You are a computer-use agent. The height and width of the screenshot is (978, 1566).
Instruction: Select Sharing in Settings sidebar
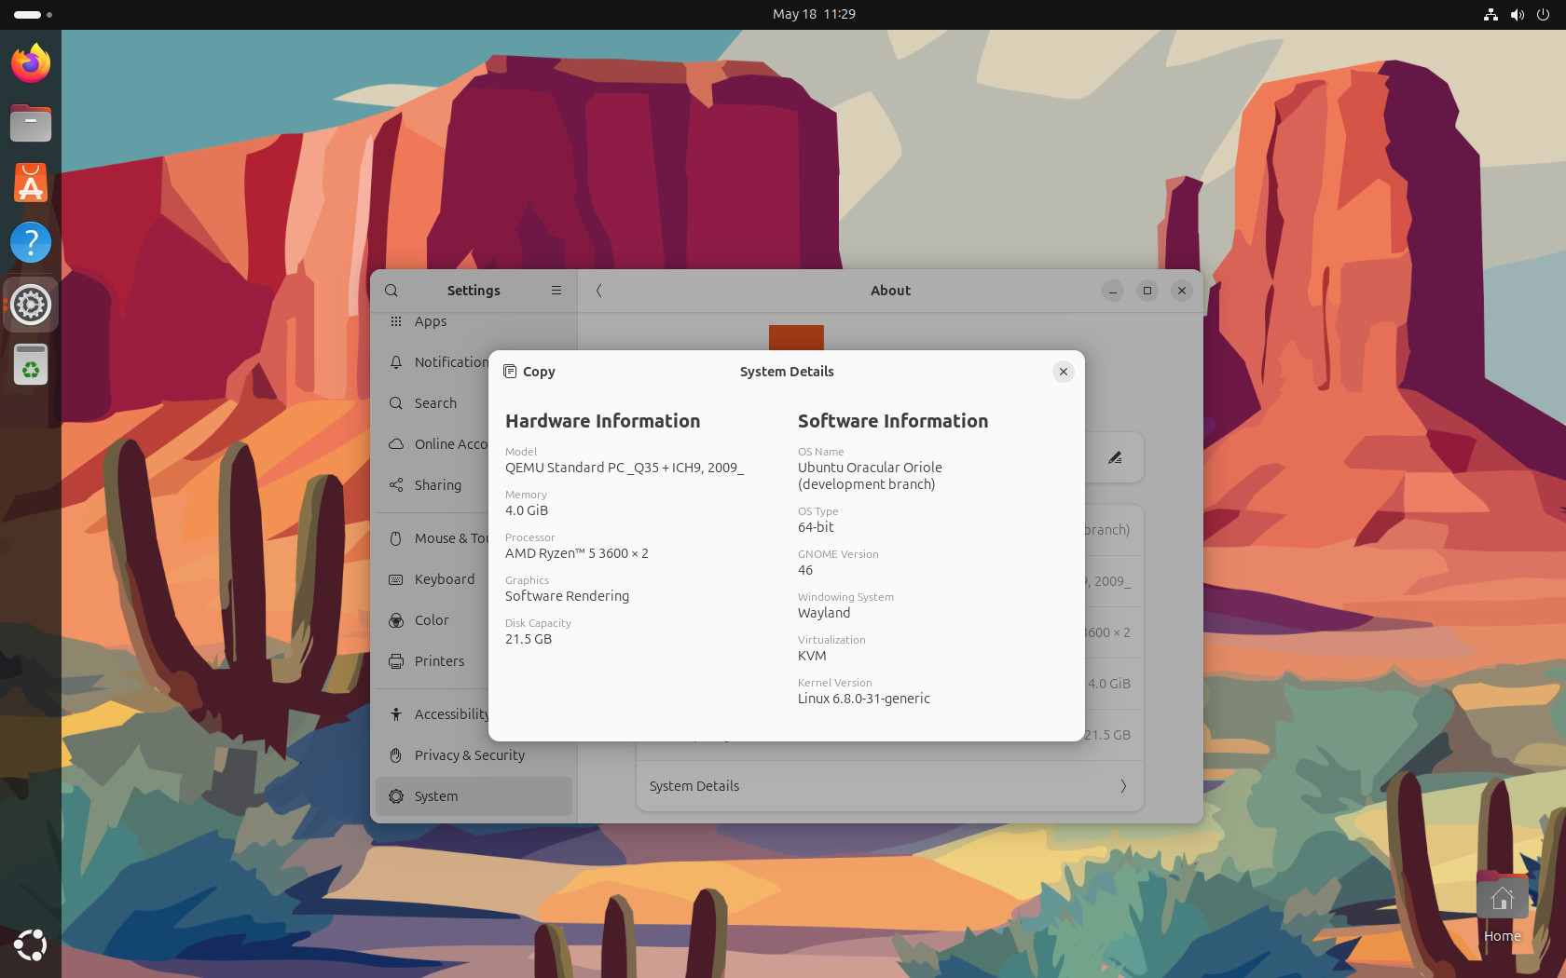tap(474, 485)
